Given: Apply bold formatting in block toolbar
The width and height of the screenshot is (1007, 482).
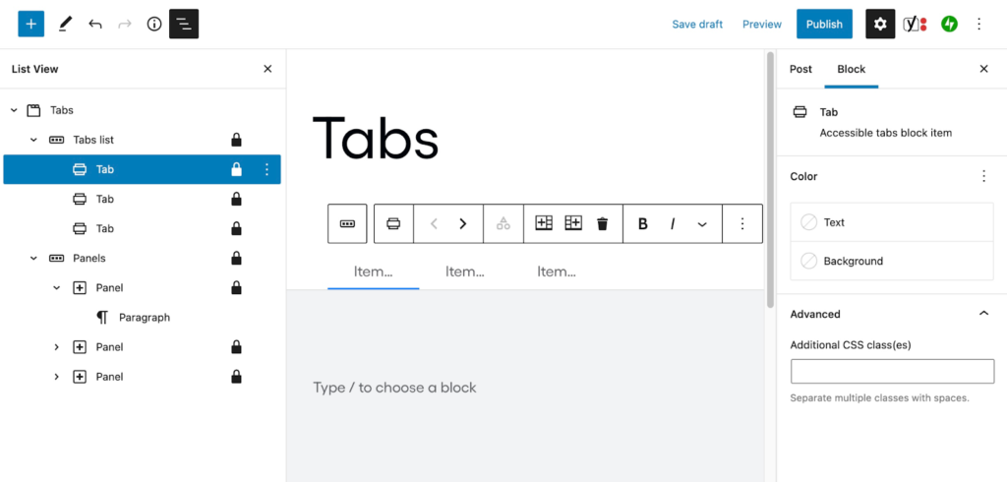Looking at the screenshot, I should pyautogui.click(x=642, y=223).
